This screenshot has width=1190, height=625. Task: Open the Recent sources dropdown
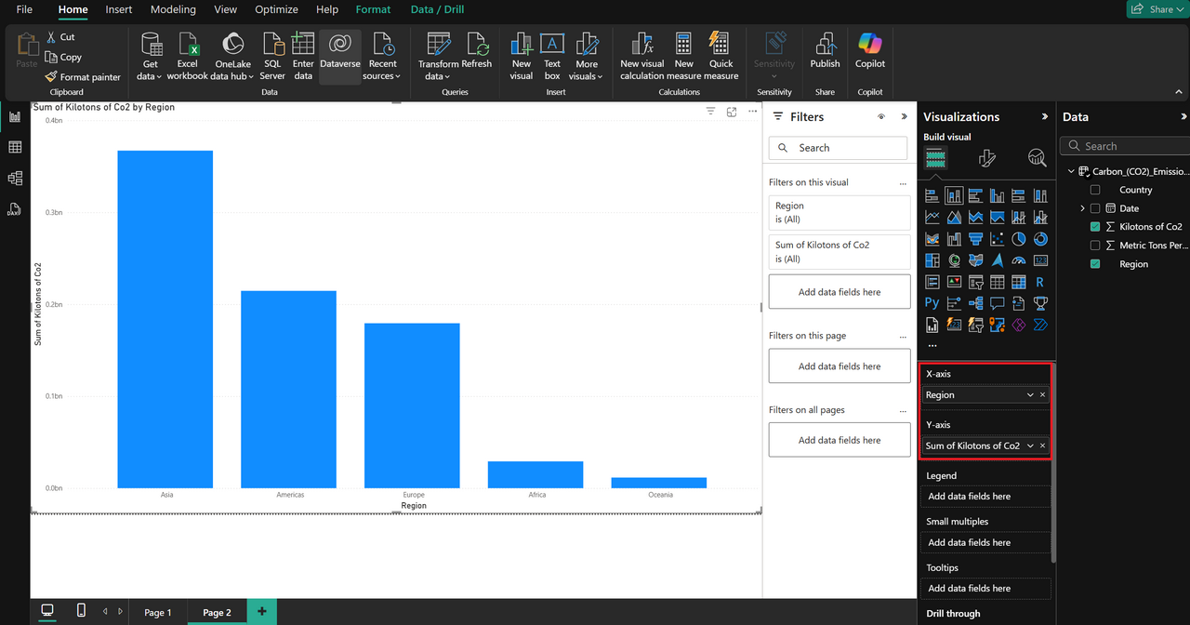(383, 56)
